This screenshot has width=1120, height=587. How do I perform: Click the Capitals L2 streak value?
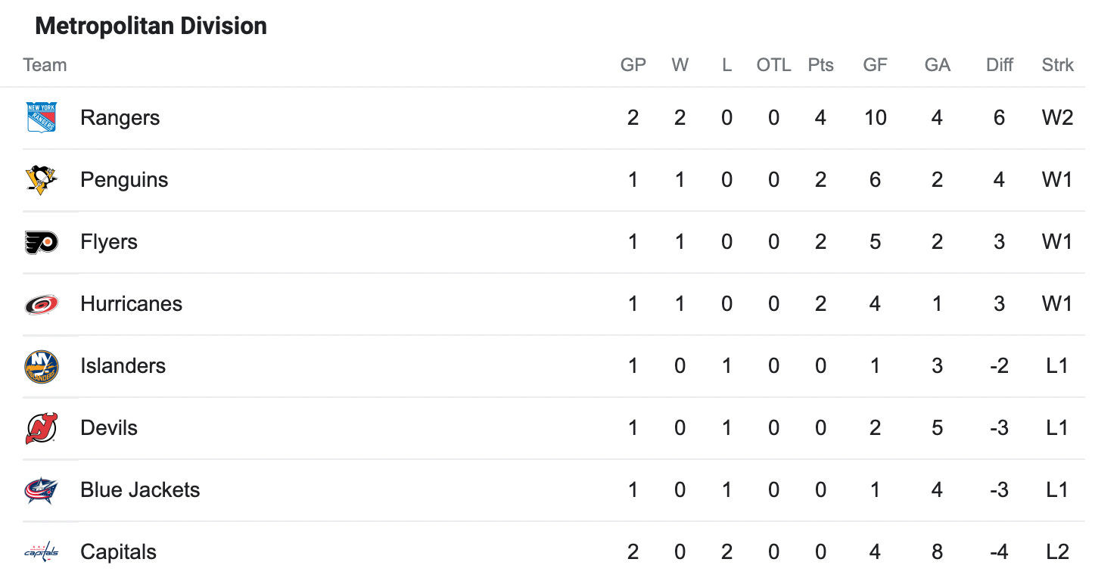coord(1058,552)
